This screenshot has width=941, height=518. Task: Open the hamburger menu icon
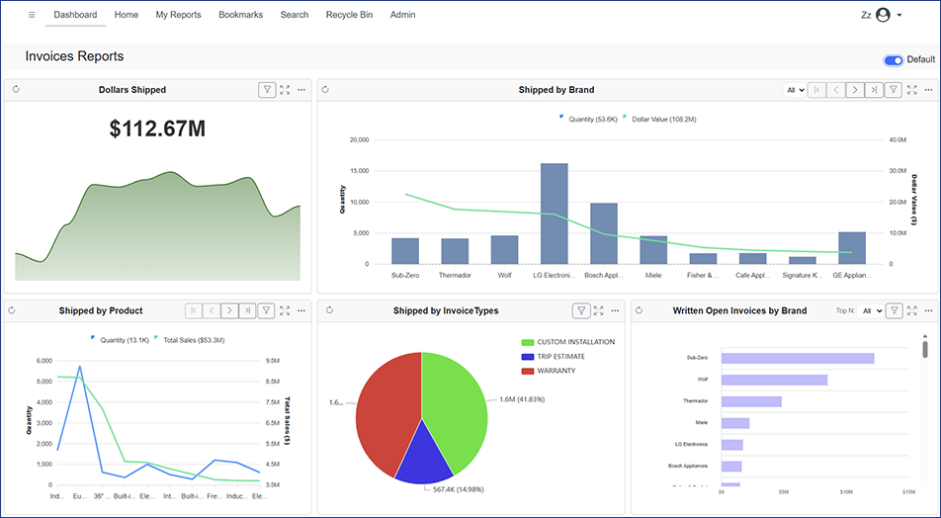32,15
